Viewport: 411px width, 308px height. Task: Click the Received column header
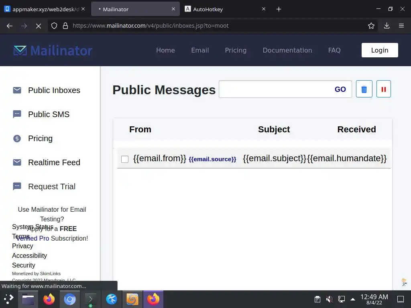(x=356, y=130)
